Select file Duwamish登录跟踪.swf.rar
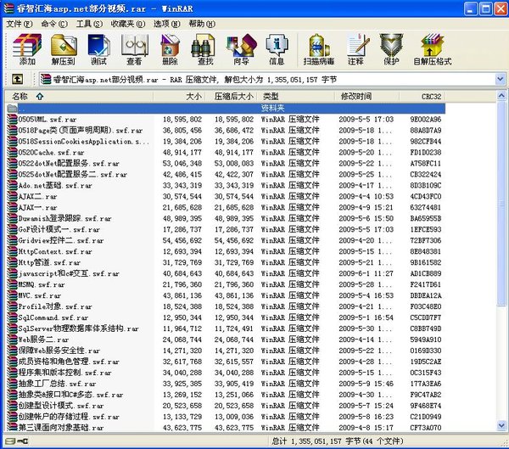The width and height of the screenshot is (509, 449). 225,219
